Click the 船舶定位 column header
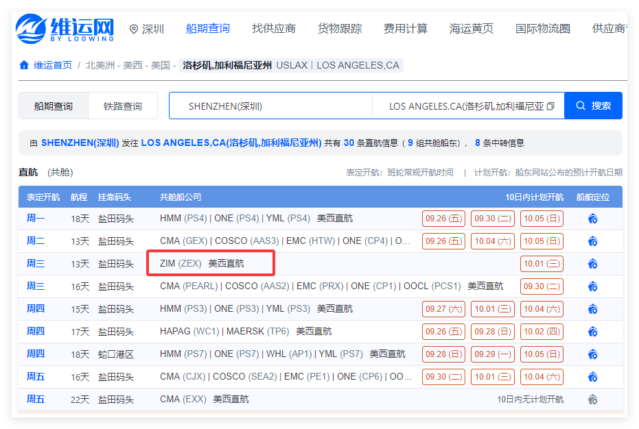 click(x=593, y=197)
